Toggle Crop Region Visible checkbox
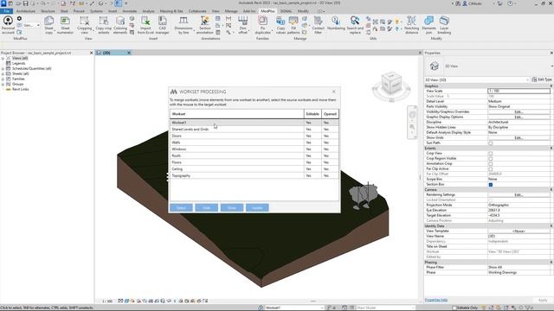 (x=491, y=159)
